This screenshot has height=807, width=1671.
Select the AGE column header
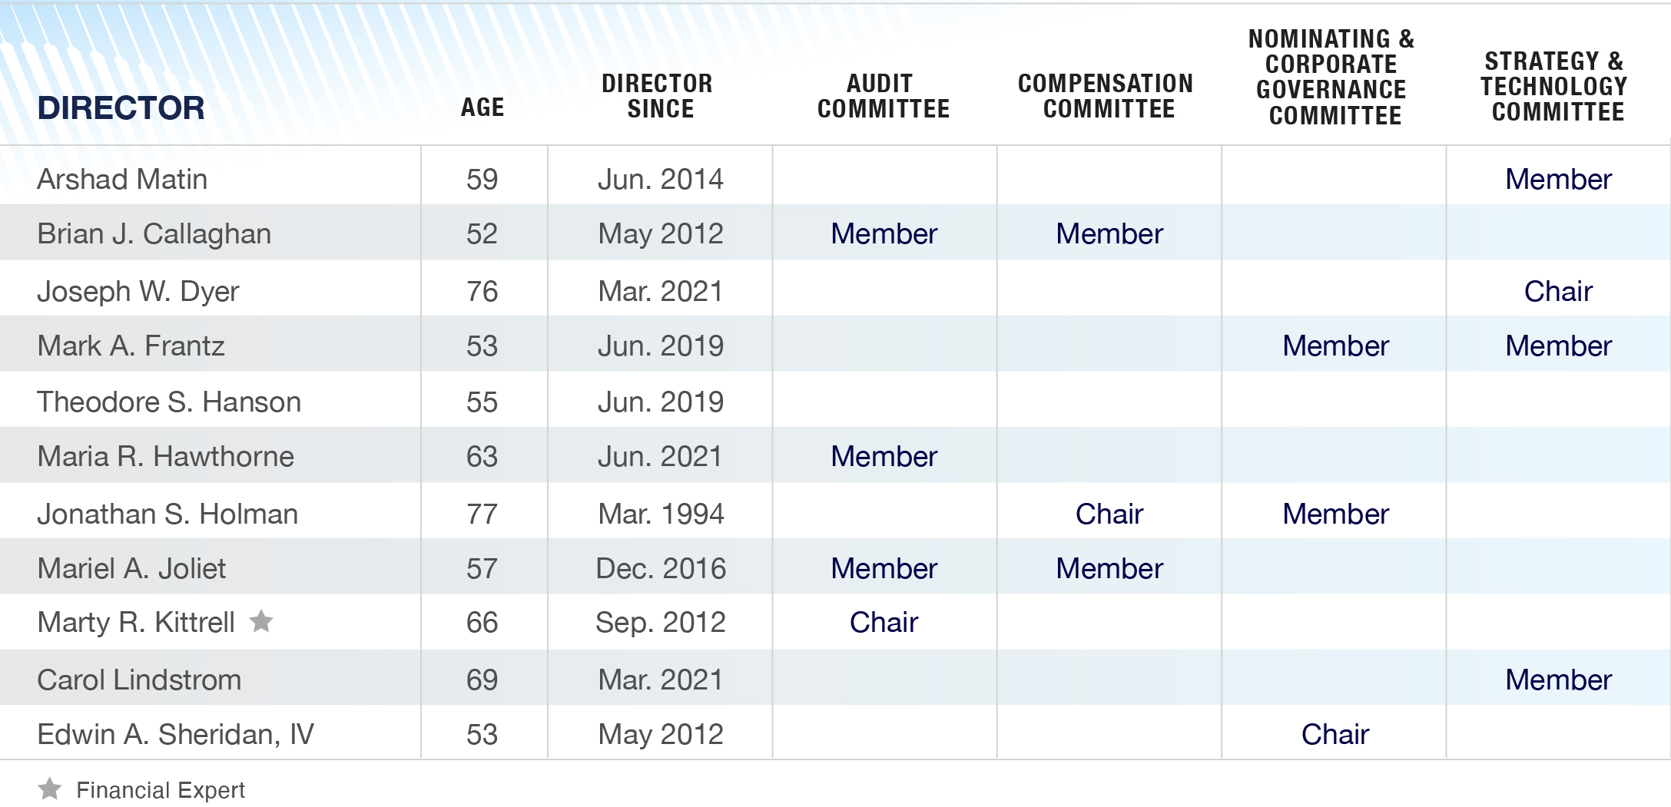point(482,107)
